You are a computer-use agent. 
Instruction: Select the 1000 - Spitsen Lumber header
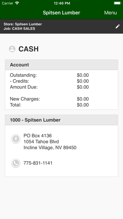pos(61,120)
